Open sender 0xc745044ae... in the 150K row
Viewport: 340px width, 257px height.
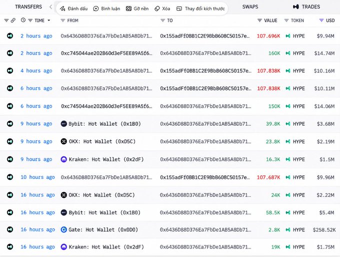(106, 106)
